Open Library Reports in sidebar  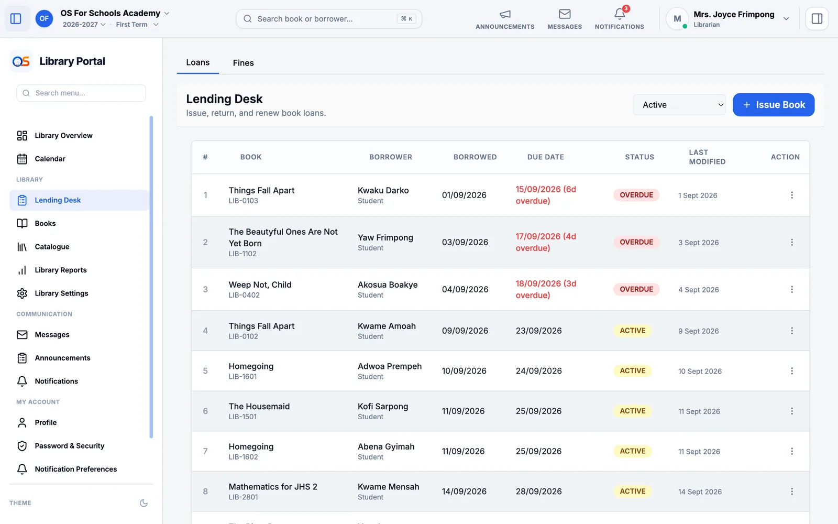pos(79,270)
